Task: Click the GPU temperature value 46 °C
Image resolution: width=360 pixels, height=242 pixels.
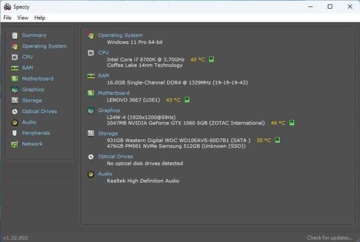Action: [278, 123]
